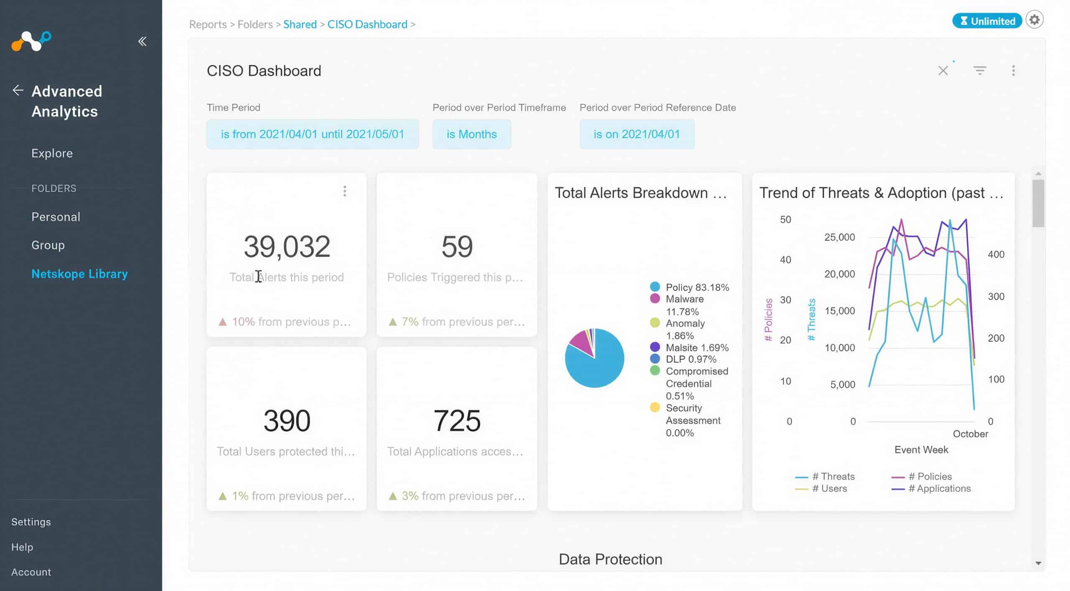Click the dashboard vertical scrollbar thumb

pos(1038,203)
